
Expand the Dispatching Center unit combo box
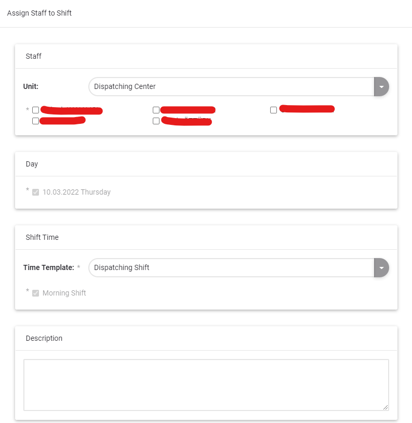click(x=231, y=87)
